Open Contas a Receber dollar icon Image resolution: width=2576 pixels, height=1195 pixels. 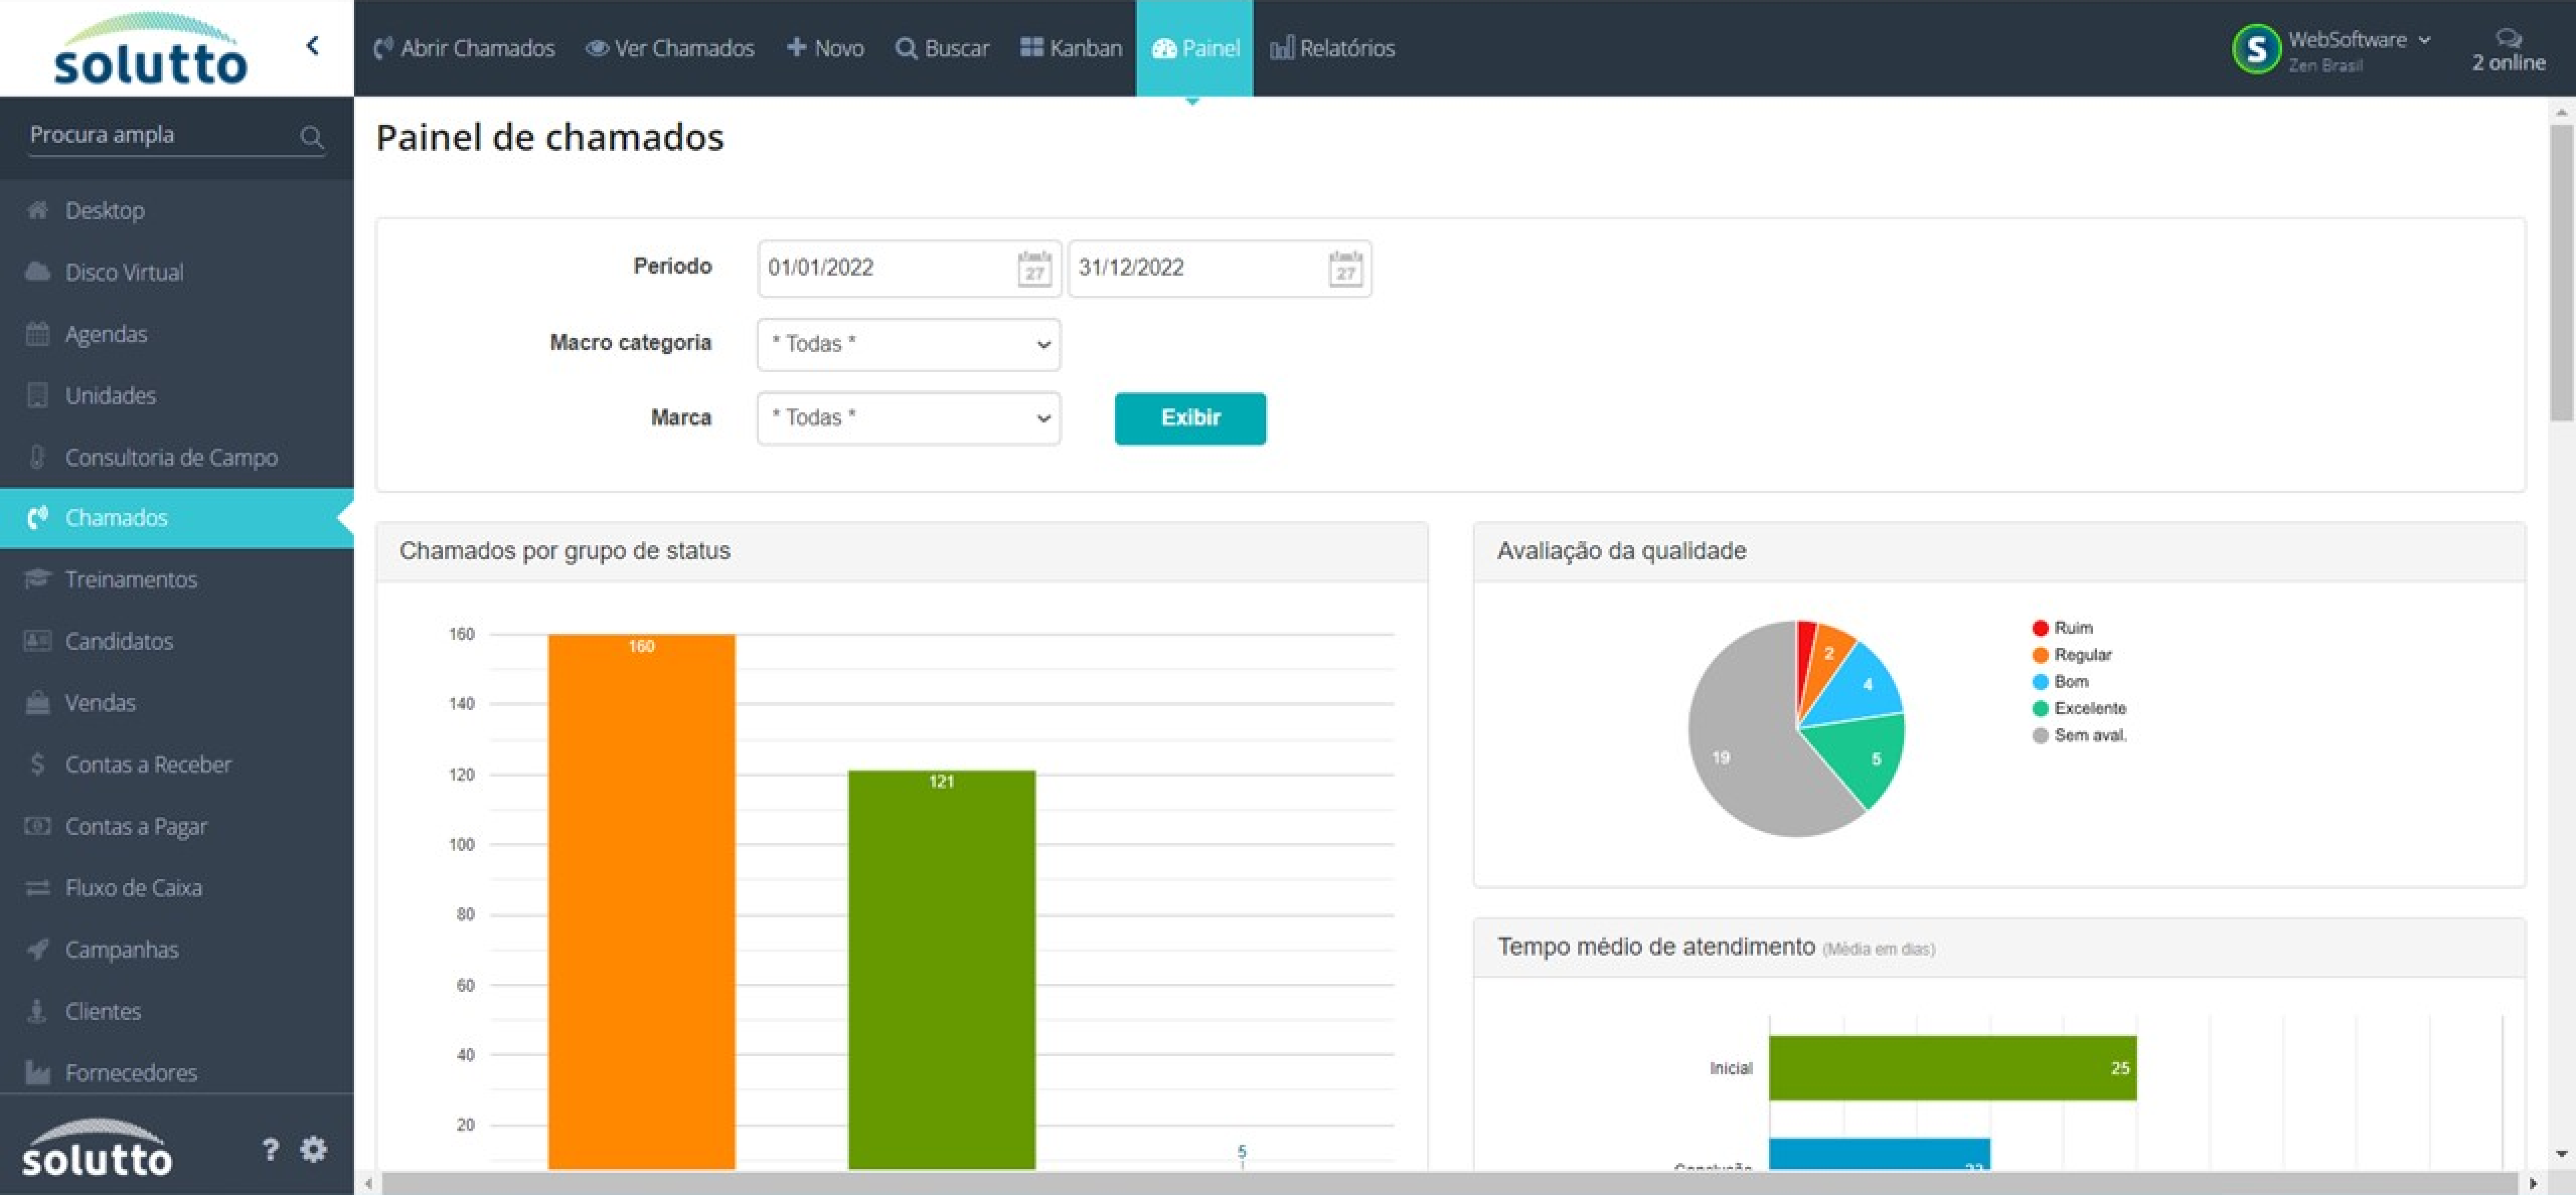pos(38,764)
